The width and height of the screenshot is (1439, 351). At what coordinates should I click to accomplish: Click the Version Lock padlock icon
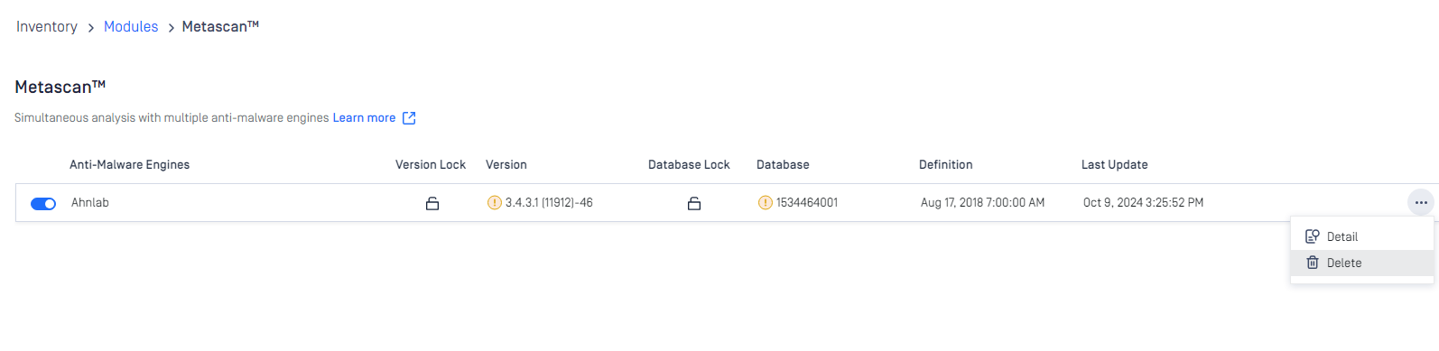(x=432, y=204)
